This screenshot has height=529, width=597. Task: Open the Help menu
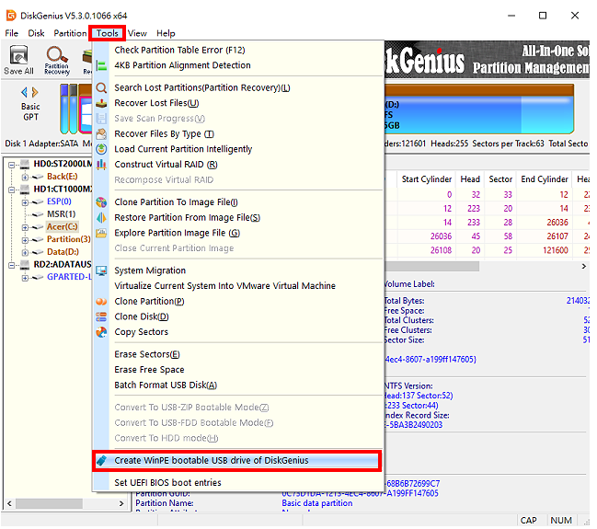point(166,33)
